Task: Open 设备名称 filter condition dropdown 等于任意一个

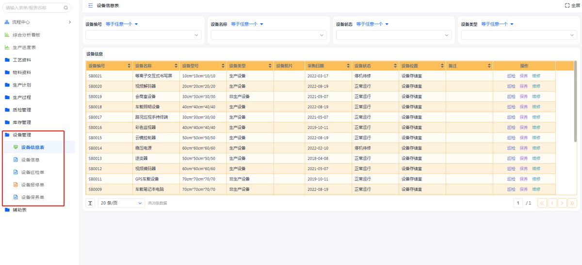Action: coord(247,24)
